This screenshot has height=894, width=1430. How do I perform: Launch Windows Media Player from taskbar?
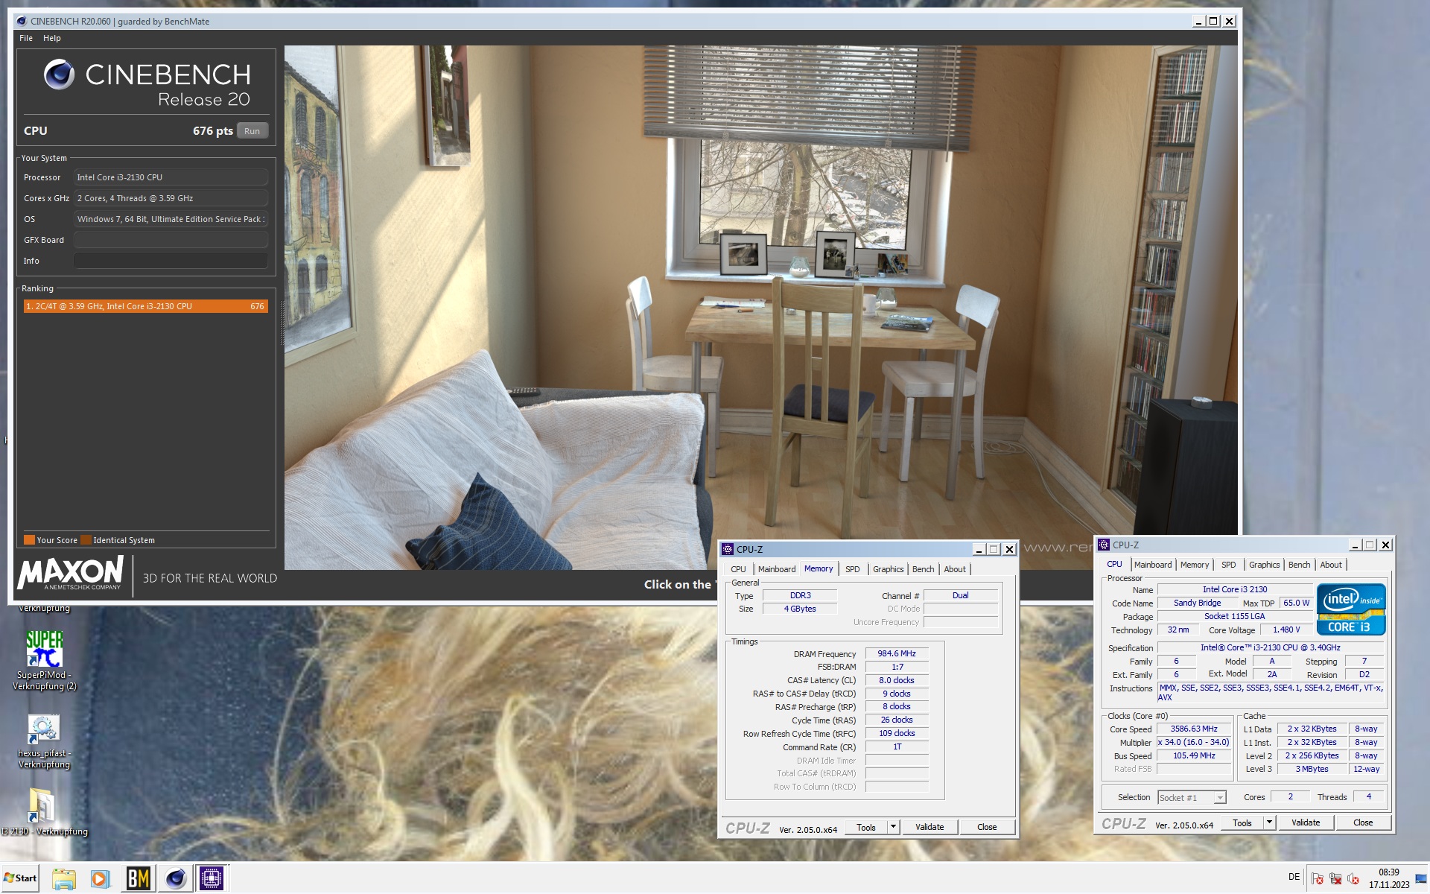(x=100, y=878)
